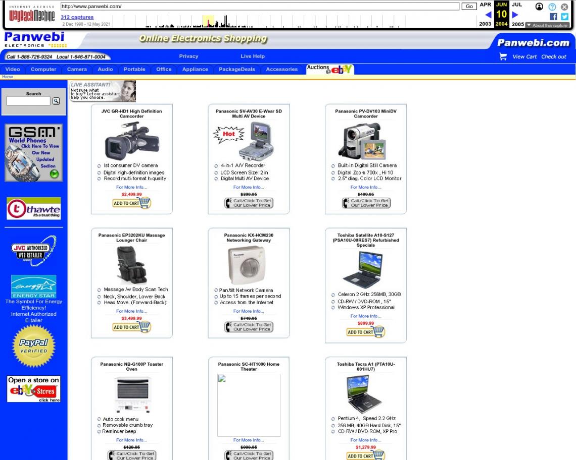Click the capture timeline histogram highlighted year

[x=208, y=21]
